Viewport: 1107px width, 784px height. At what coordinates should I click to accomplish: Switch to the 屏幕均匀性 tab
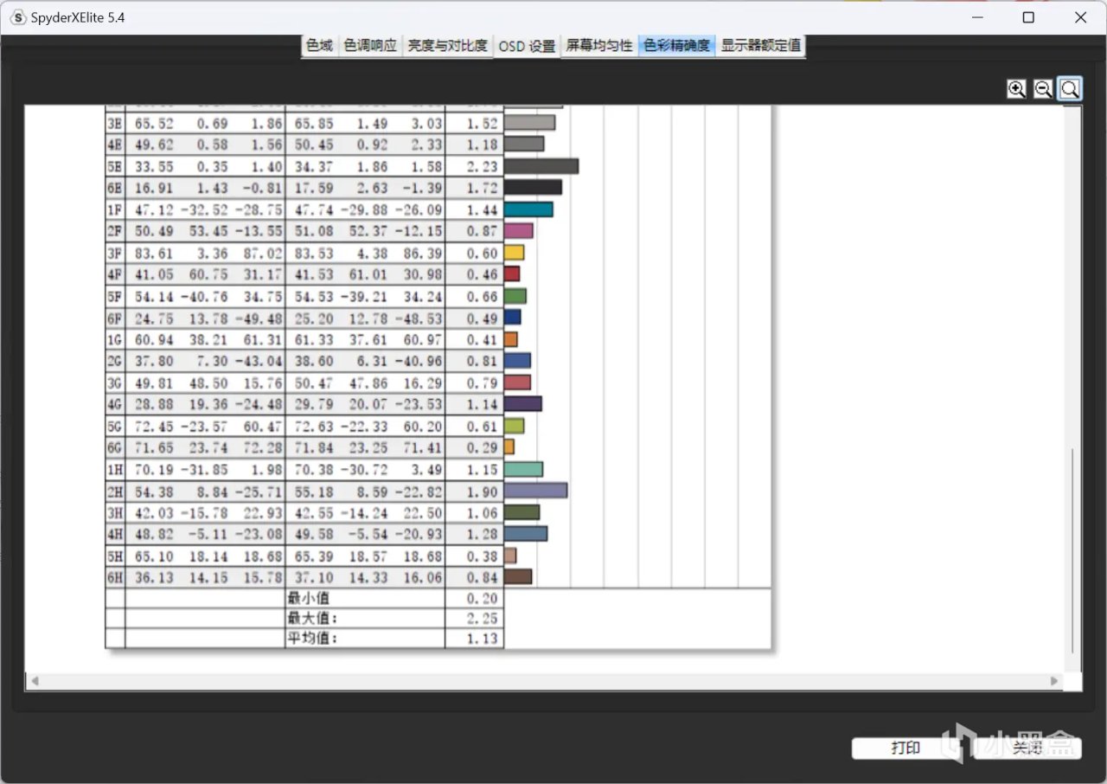click(x=599, y=46)
